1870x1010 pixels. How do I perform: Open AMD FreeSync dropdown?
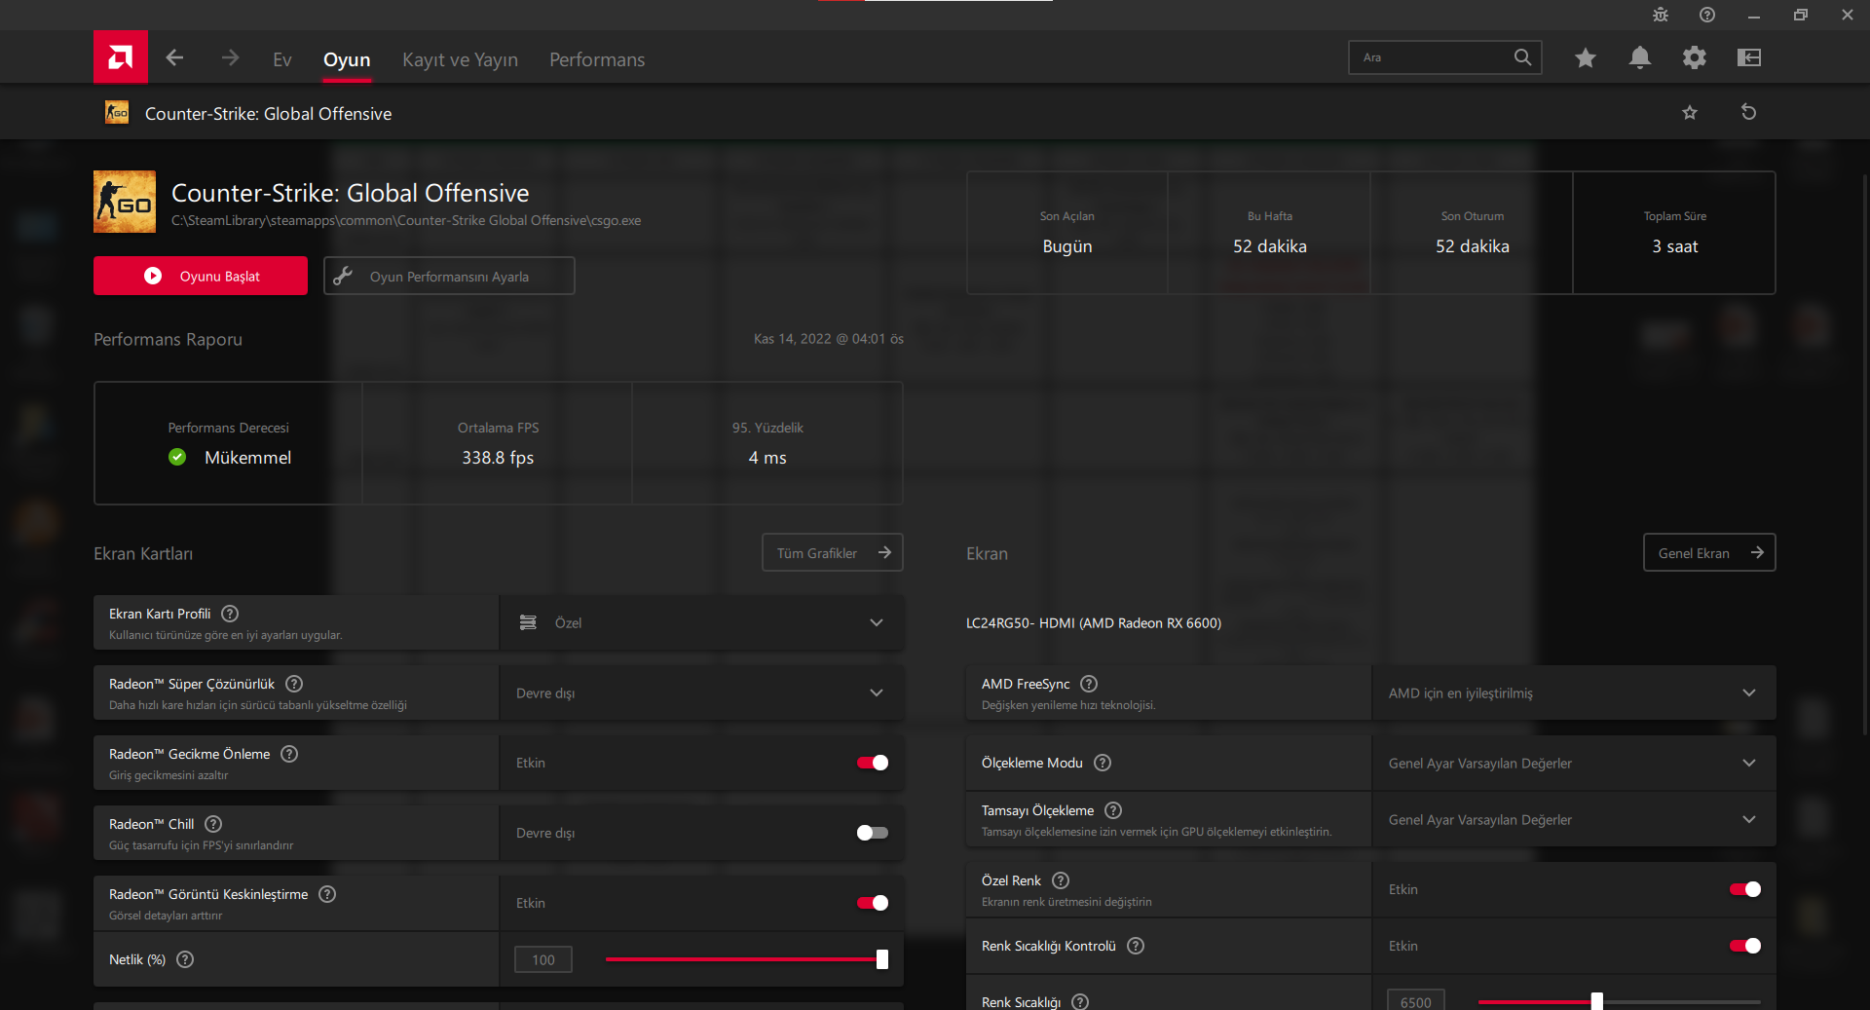pyautogui.click(x=1574, y=692)
